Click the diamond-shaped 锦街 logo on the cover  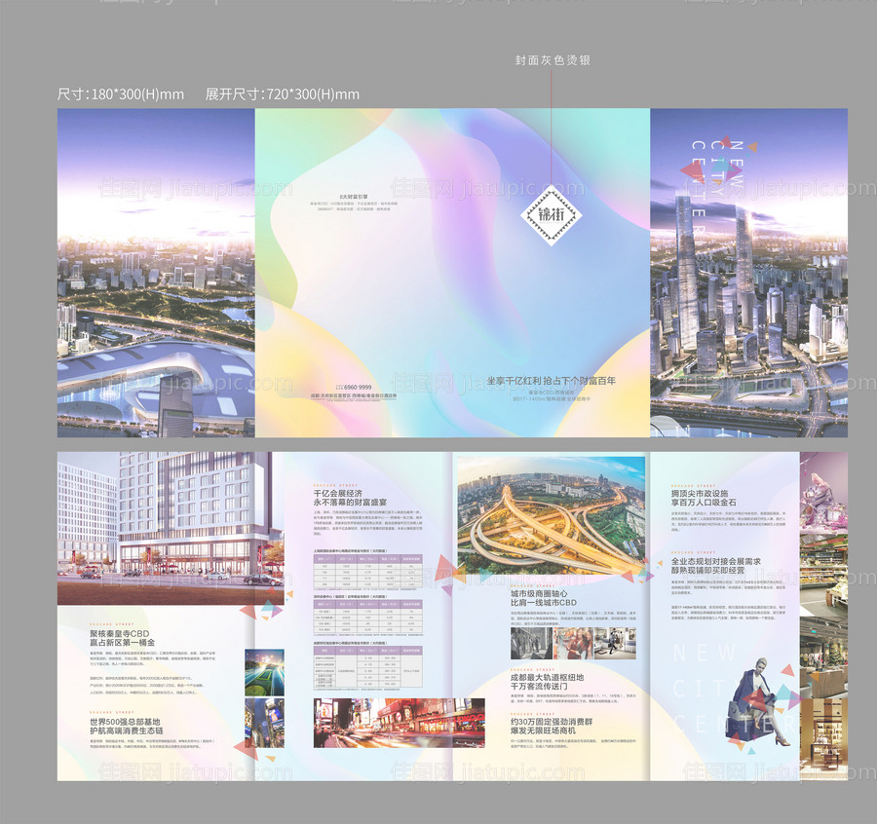point(549,210)
